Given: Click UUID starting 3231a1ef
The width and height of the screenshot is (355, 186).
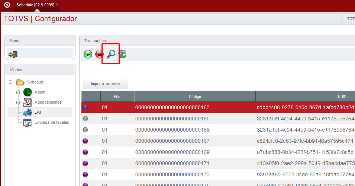Looking at the screenshot, I should (x=306, y=130).
